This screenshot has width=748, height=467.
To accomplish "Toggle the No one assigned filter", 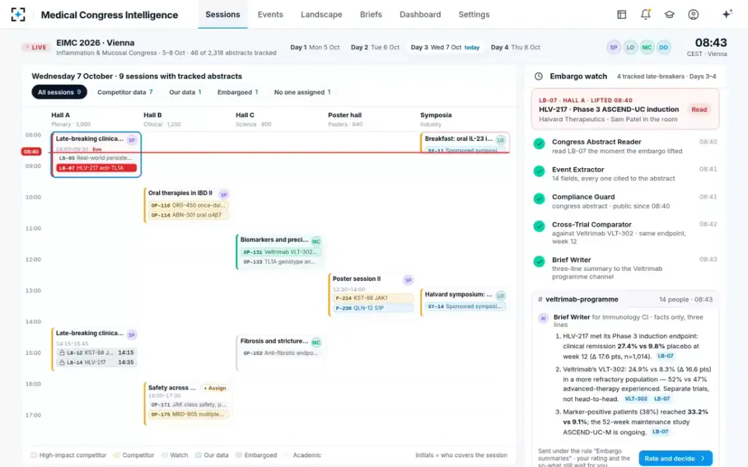I will [x=302, y=92].
